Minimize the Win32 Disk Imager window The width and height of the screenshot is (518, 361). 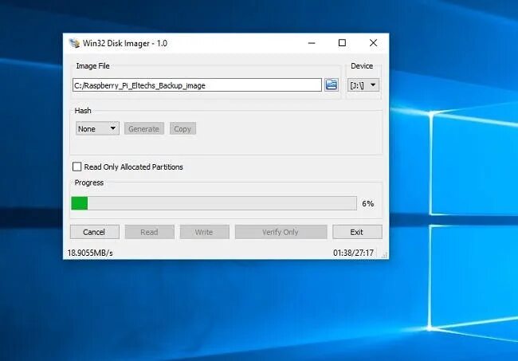point(312,43)
